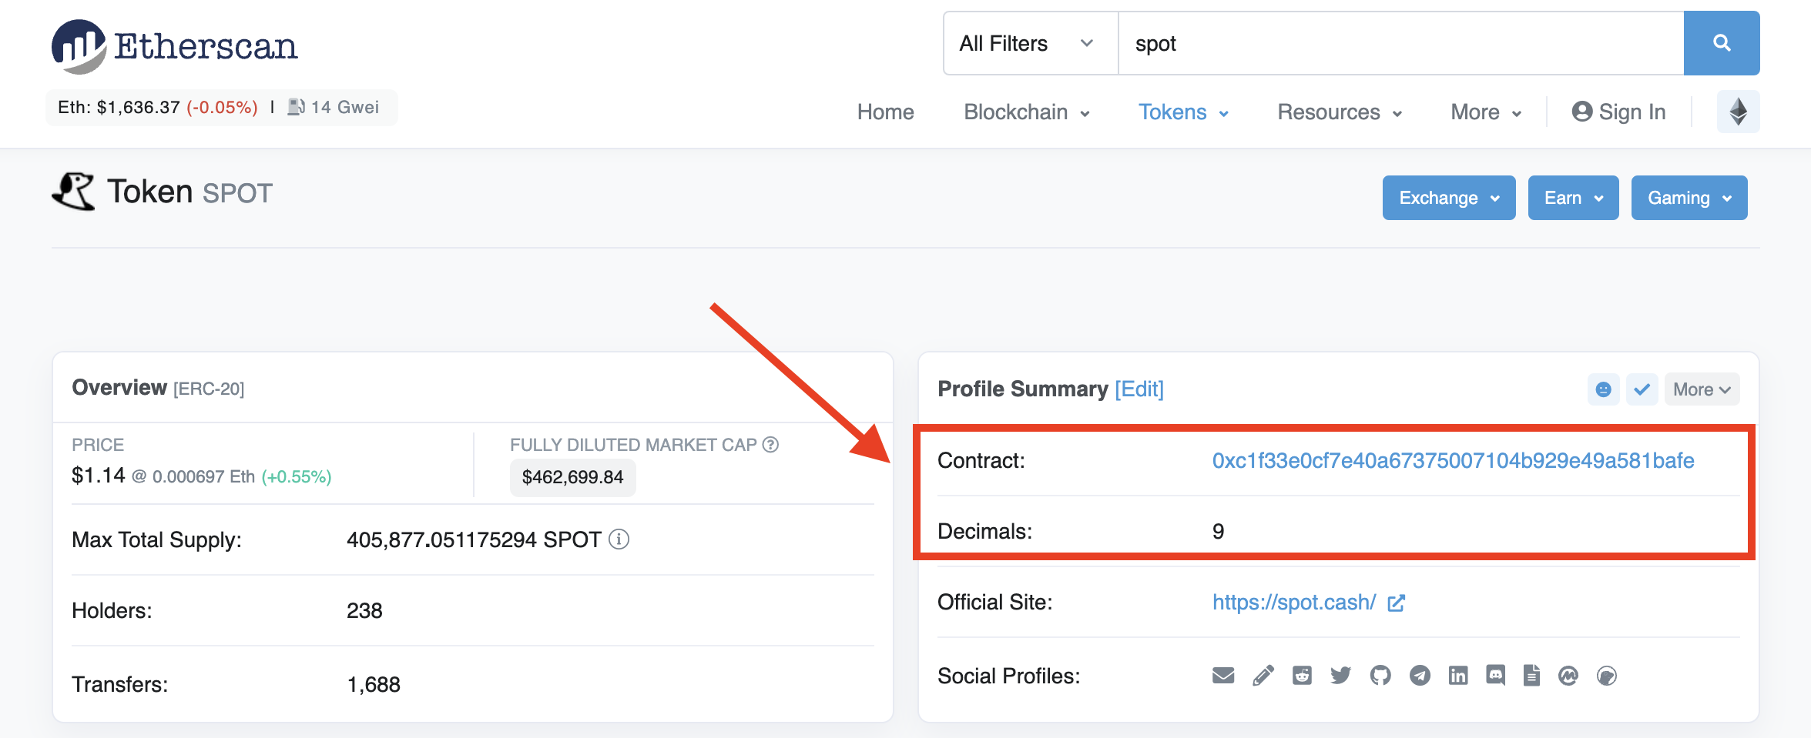This screenshot has height=738, width=1811.
Task: Click the neutral face sentiment icon
Action: tap(1604, 389)
